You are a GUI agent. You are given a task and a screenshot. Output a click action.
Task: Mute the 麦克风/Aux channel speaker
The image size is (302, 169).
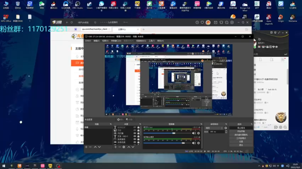coord(194,133)
